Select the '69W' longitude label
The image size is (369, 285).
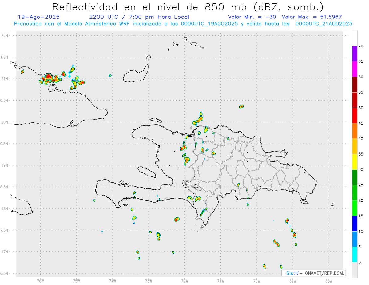[x=293, y=281]
